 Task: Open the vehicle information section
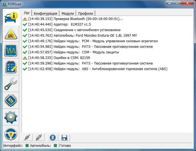11,17
